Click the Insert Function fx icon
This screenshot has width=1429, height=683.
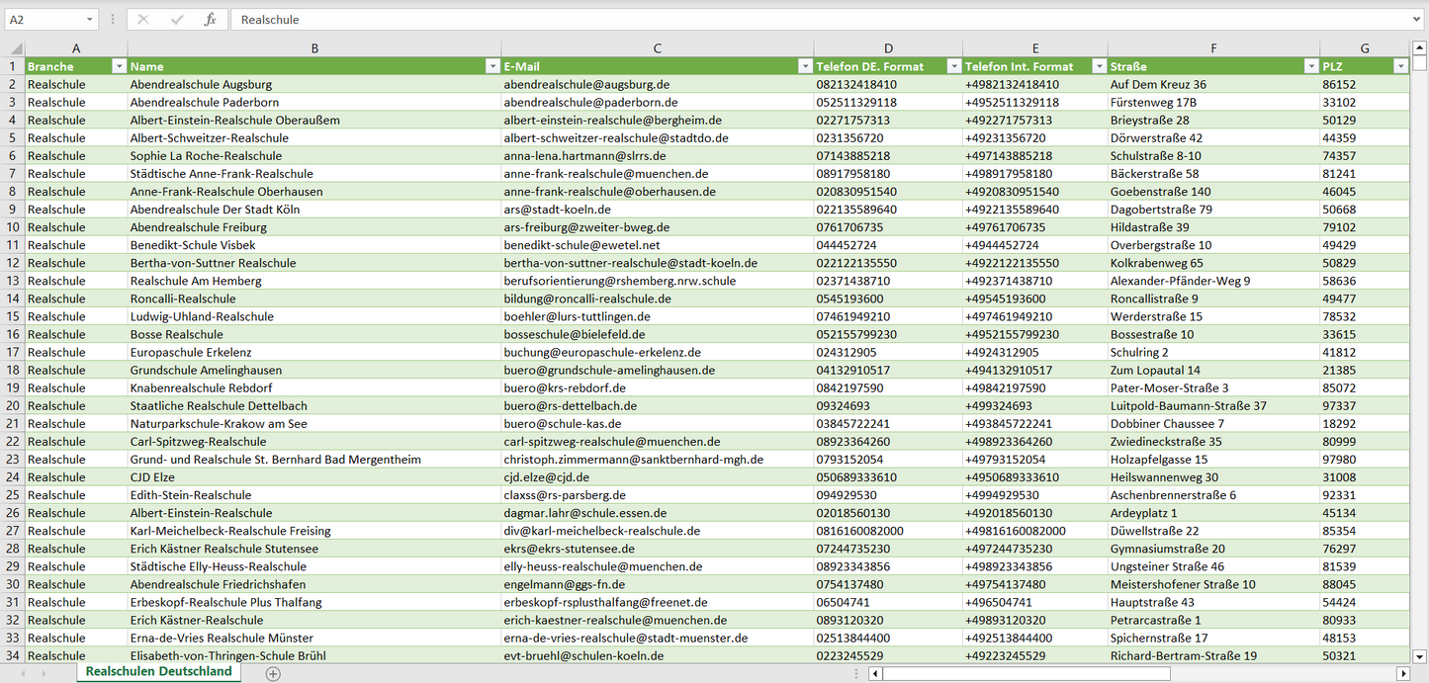210,20
